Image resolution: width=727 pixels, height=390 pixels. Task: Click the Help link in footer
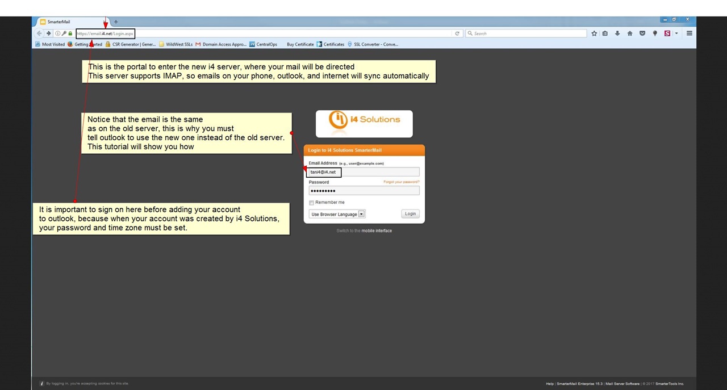tap(550, 384)
